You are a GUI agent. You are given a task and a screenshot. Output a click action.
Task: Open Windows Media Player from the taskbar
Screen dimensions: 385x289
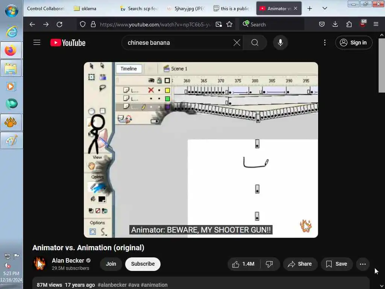[x=11, y=87]
